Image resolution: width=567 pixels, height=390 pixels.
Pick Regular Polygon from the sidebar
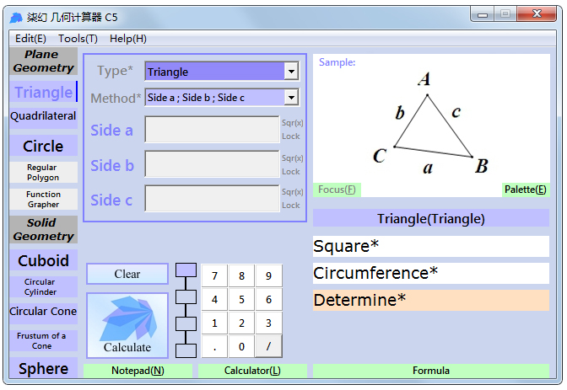coord(43,173)
